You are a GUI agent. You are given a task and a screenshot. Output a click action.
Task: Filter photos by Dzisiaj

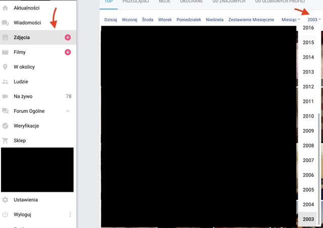[111, 20]
